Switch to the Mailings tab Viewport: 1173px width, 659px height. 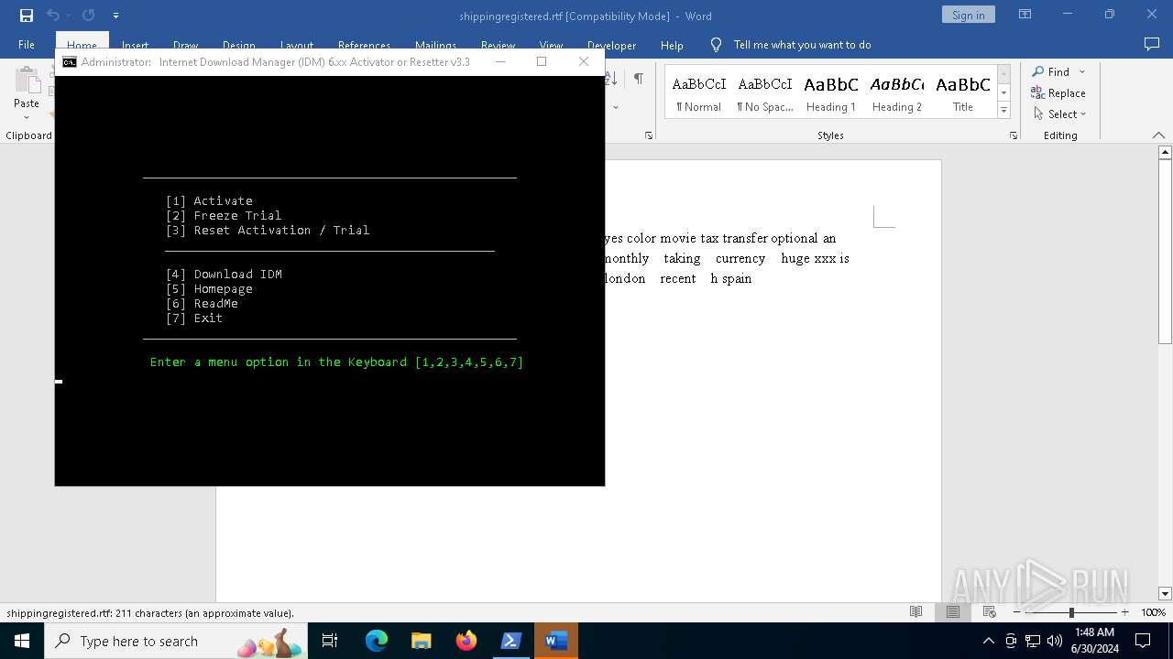[x=435, y=45]
